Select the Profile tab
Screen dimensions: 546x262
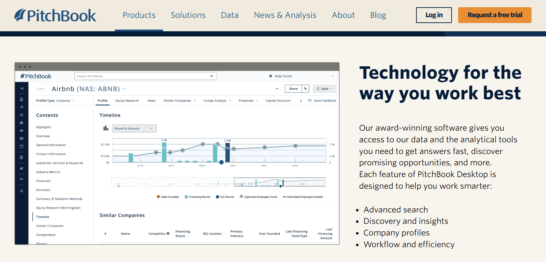click(102, 101)
